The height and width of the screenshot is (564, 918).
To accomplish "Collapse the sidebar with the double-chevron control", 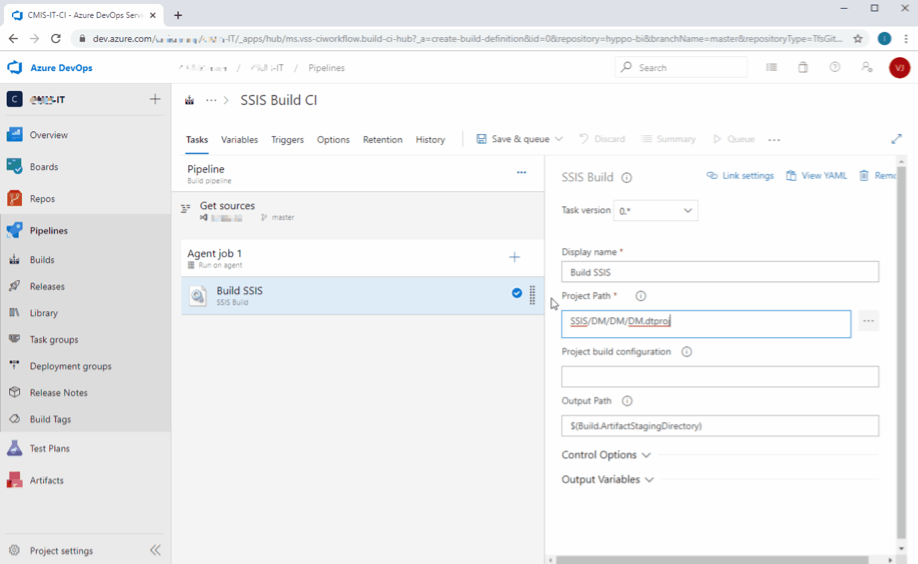I will pyautogui.click(x=155, y=549).
